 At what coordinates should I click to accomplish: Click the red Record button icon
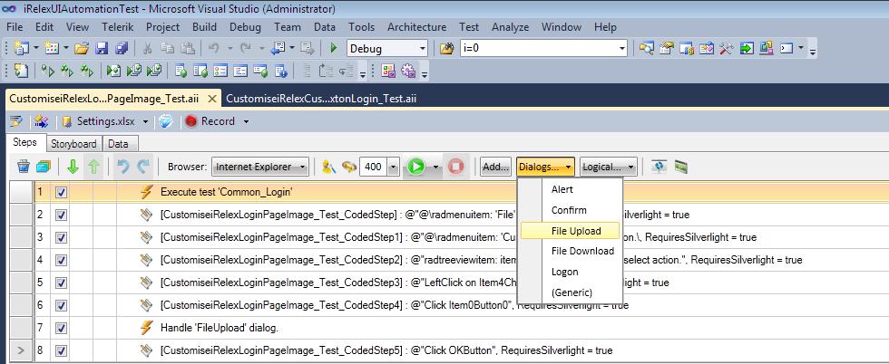(x=191, y=121)
